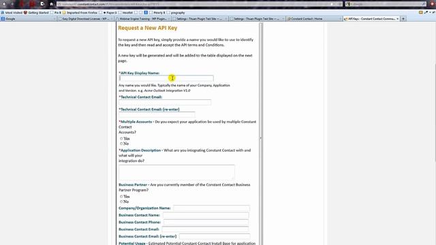436x245 pixels.
Task: Open the Paper bookmark
Action: pyautogui.click(x=110, y=12)
